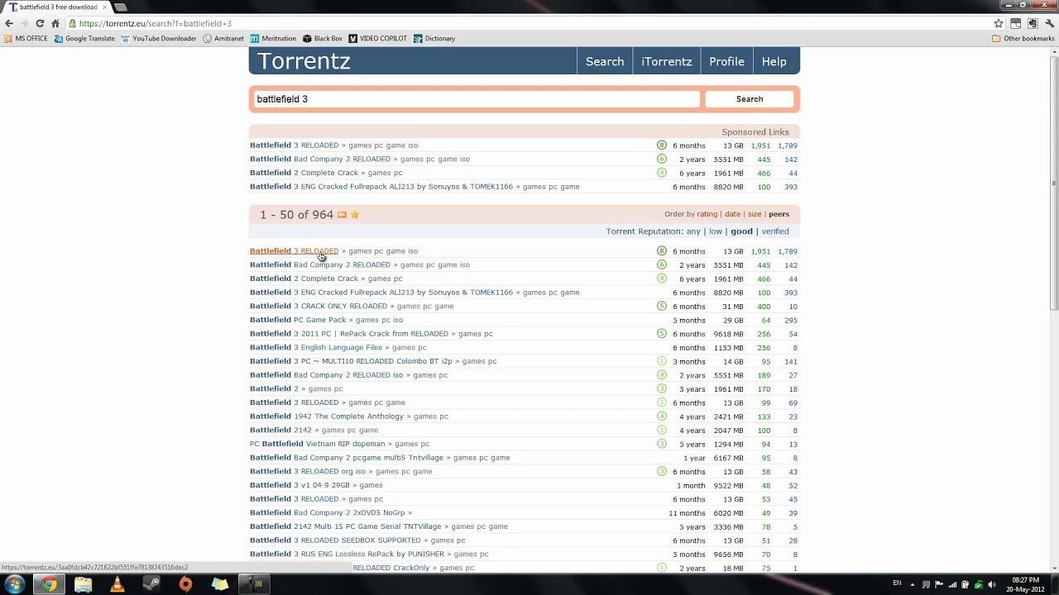Order results by rating
Viewport: 1059px width, 595px height.
coord(707,214)
